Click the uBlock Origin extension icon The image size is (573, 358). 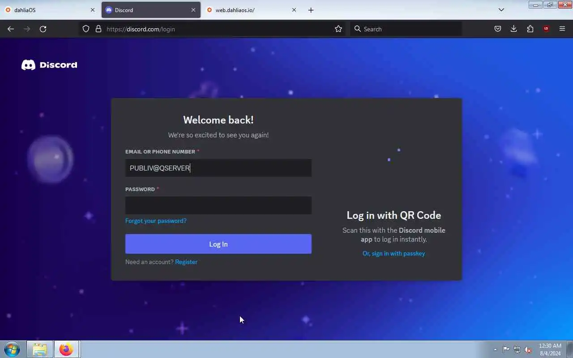tap(546, 29)
